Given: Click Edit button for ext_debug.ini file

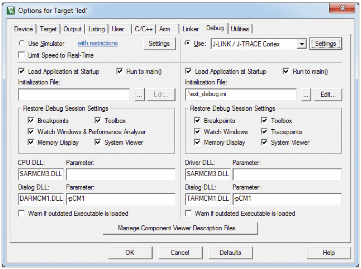Looking at the screenshot, I should [x=328, y=94].
